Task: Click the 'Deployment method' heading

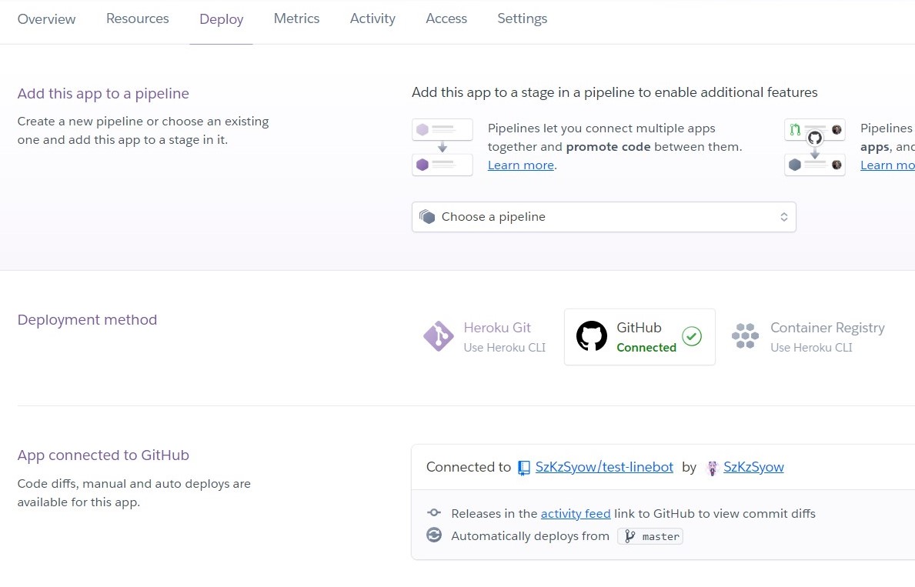Action: (87, 320)
